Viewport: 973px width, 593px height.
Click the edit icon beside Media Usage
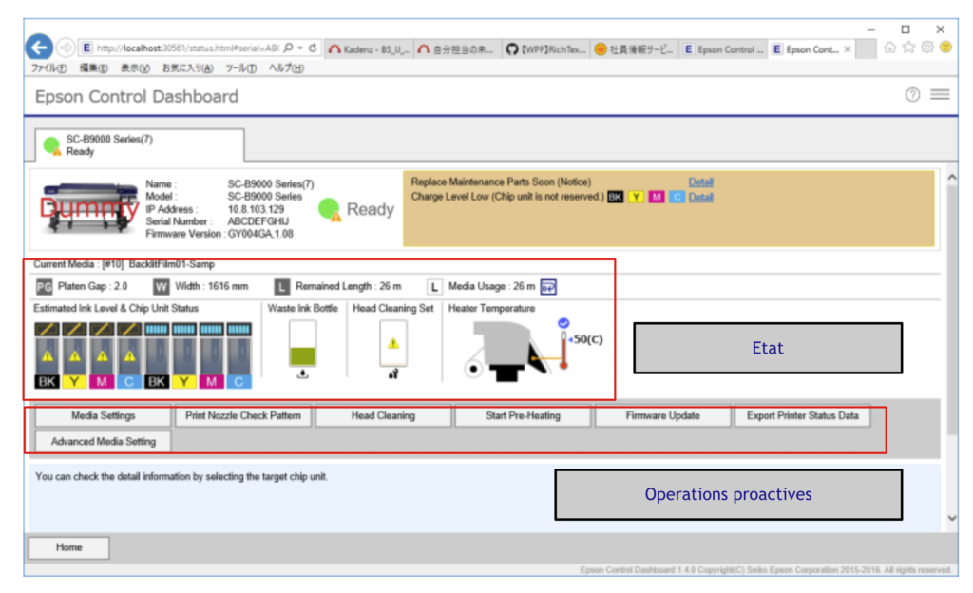coord(548,287)
